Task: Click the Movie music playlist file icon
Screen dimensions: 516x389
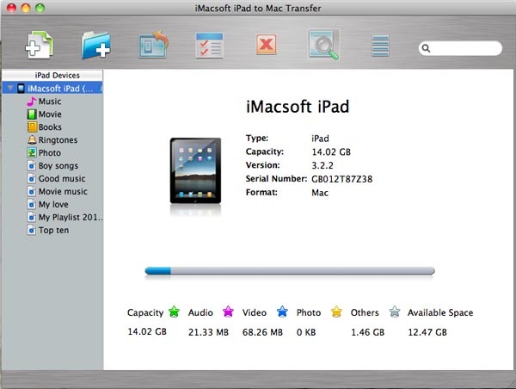Action: click(31, 191)
